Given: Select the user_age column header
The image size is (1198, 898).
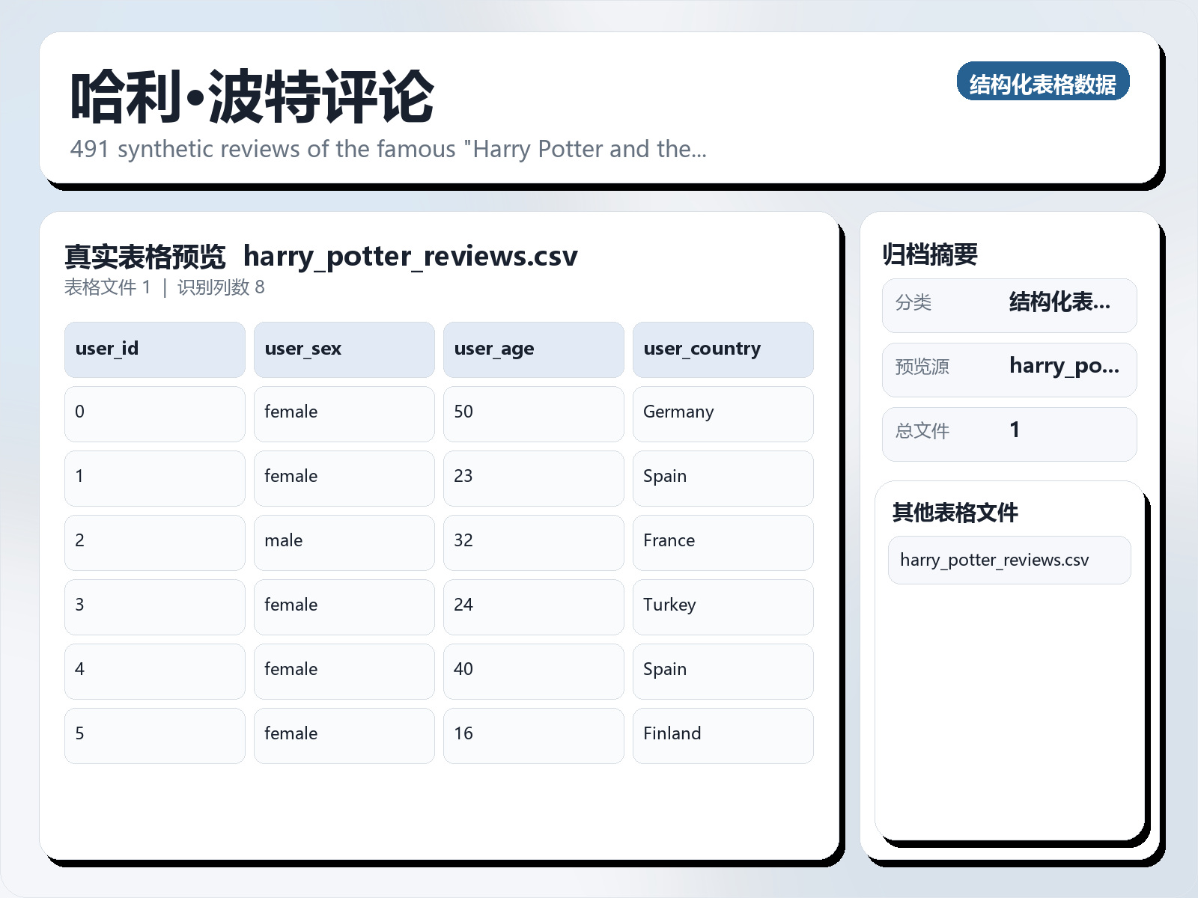Looking at the screenshot, I should click(533, 349).
